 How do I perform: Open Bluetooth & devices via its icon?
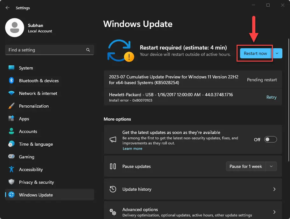[11, 81]
